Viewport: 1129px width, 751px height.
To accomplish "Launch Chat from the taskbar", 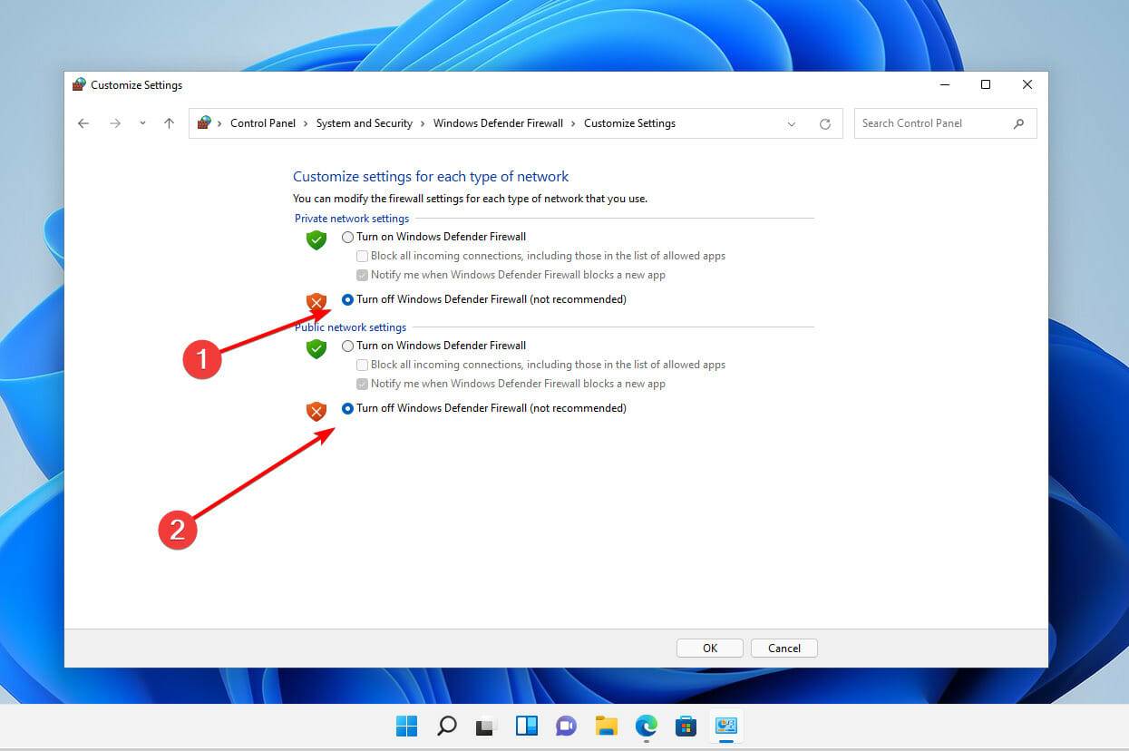I will pyautogui.click(x=567, y=726).
